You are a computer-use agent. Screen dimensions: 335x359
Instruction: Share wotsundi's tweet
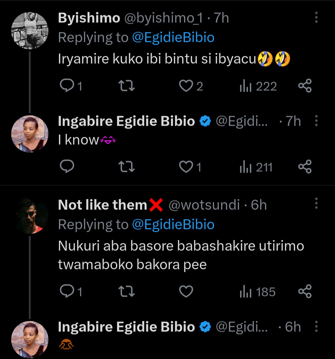[305, 292]
